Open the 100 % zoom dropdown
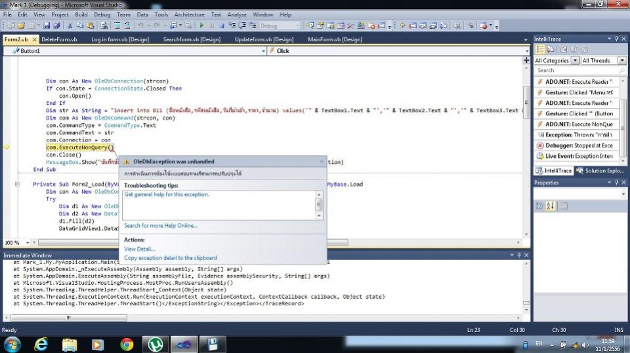Screen dimensions: 630x353 tap(28, 243)
